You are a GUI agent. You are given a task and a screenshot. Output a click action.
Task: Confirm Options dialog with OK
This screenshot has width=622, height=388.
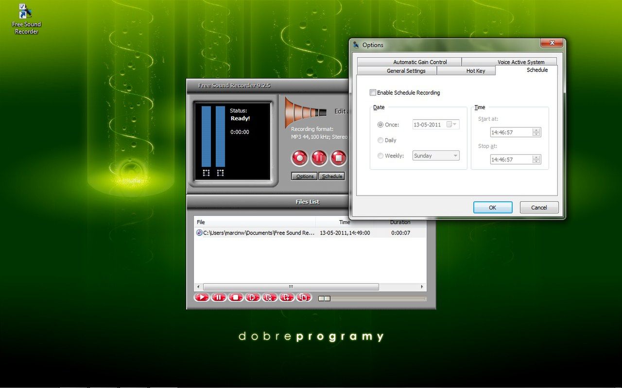(493, 208)
